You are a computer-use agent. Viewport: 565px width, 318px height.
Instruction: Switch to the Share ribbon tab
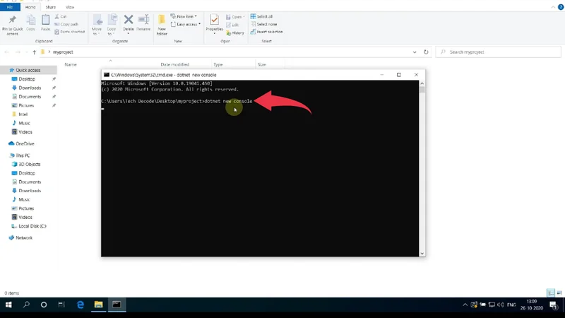point(50,6)
